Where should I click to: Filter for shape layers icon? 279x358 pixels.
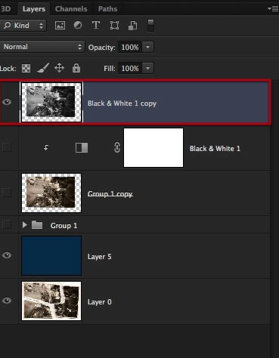[114, 25]
